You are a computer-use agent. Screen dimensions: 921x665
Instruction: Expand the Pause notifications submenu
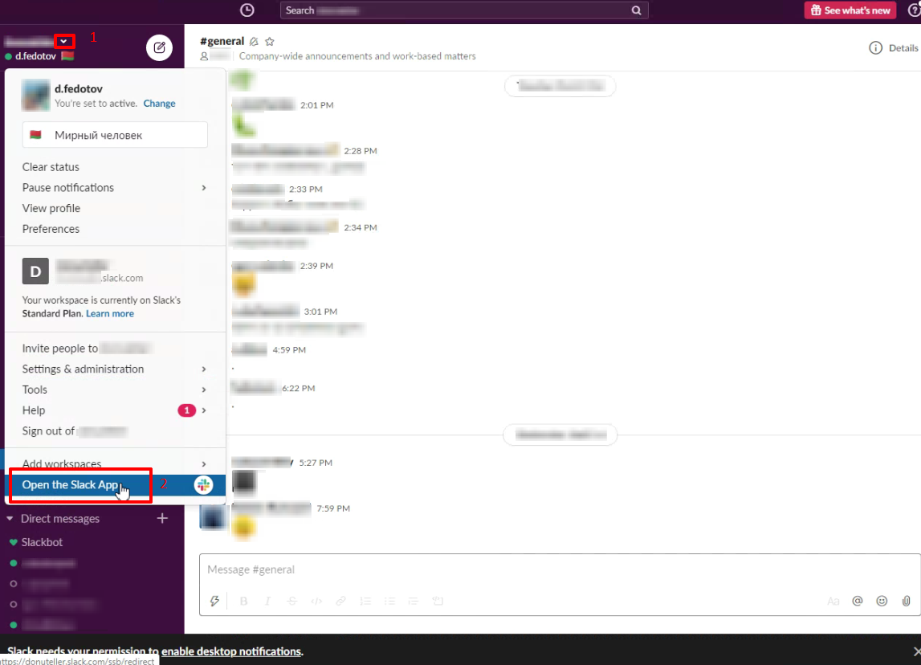pos(204,188)
